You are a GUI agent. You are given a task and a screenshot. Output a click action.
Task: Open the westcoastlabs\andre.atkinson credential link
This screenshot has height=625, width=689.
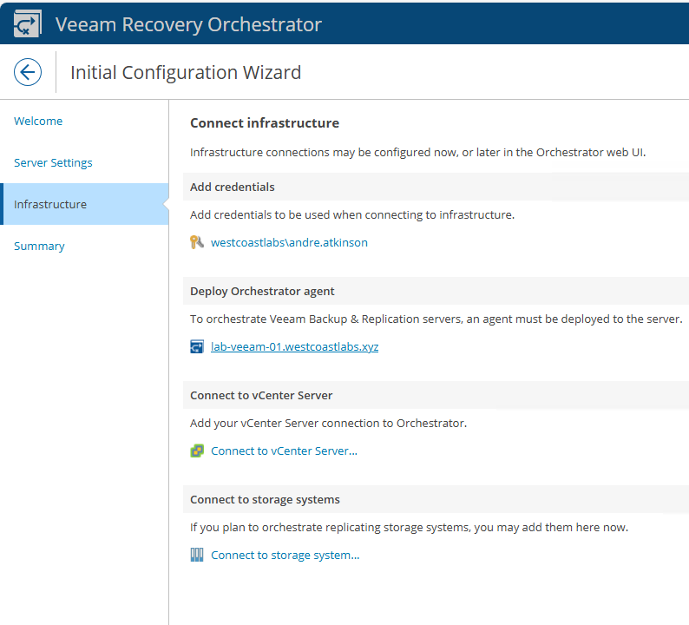289,243
